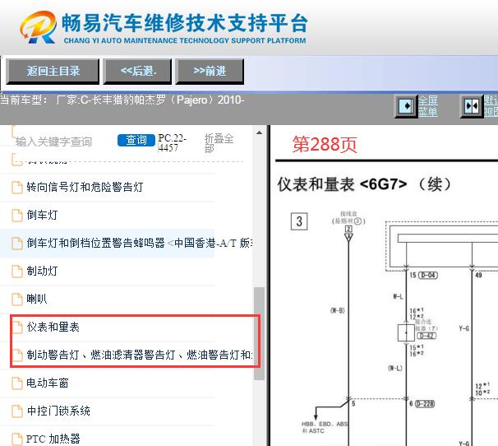Image resolution: width=498 pixels, height=446 pixels.
Task: Click the D-04 connector label
Action: click(x=428, y=275)
